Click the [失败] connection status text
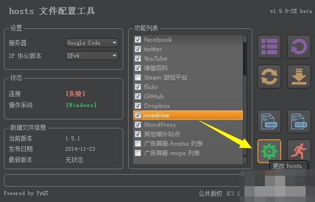The height and width of the screenshot is (202, 315). coord(76,94)
